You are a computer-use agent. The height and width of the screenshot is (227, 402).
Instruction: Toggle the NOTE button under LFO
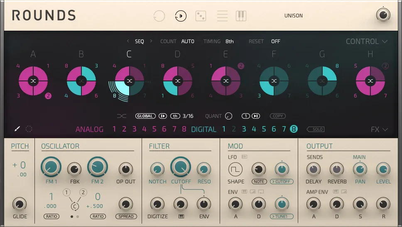259,182
